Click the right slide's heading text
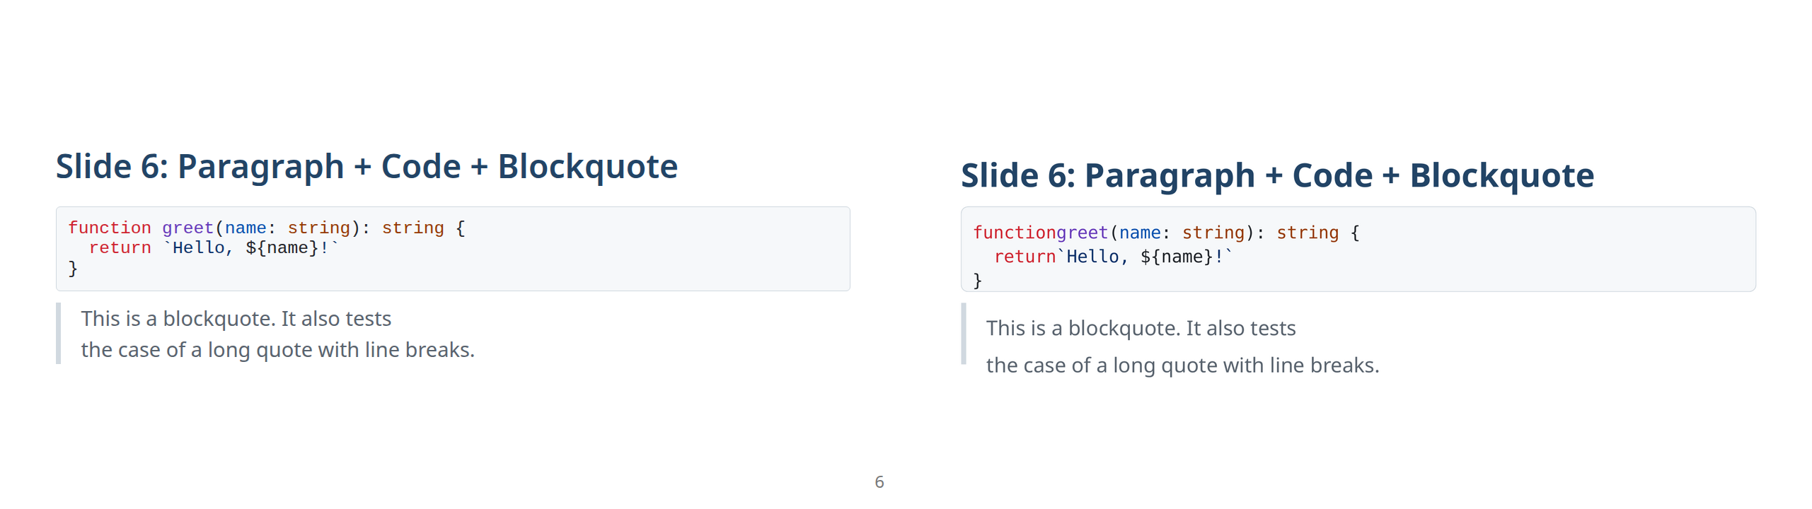This screenshot has width=1812, height=509. coord(1276,175)
